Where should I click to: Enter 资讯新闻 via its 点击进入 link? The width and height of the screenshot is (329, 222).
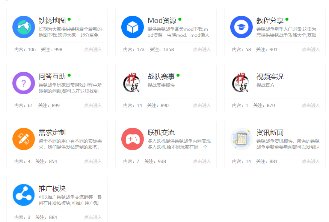(x=311, y=162)
